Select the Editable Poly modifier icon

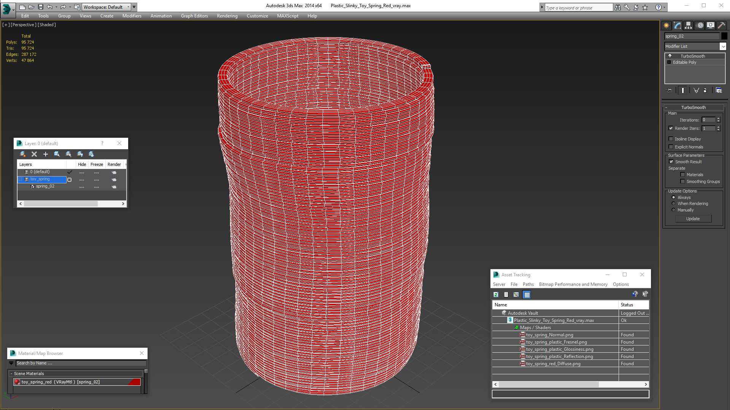pos(669,63)
